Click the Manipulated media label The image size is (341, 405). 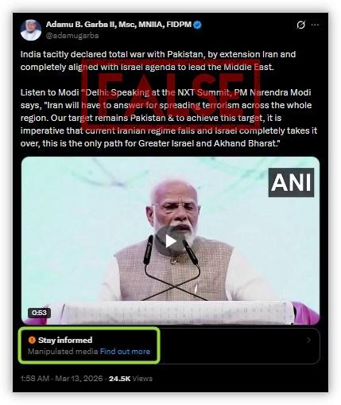tap(63, 352)
